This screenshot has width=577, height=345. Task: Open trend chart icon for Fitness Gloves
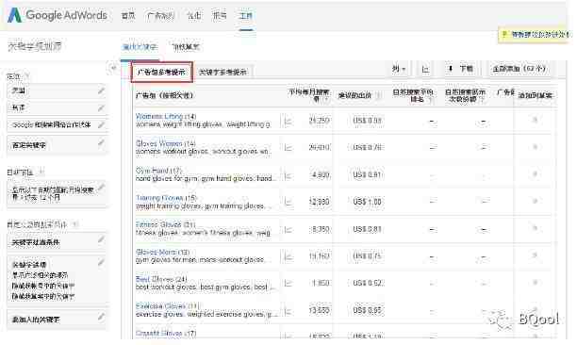pos(288,229)
